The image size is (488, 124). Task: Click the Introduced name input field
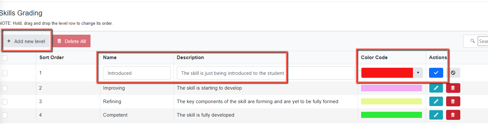137,73
